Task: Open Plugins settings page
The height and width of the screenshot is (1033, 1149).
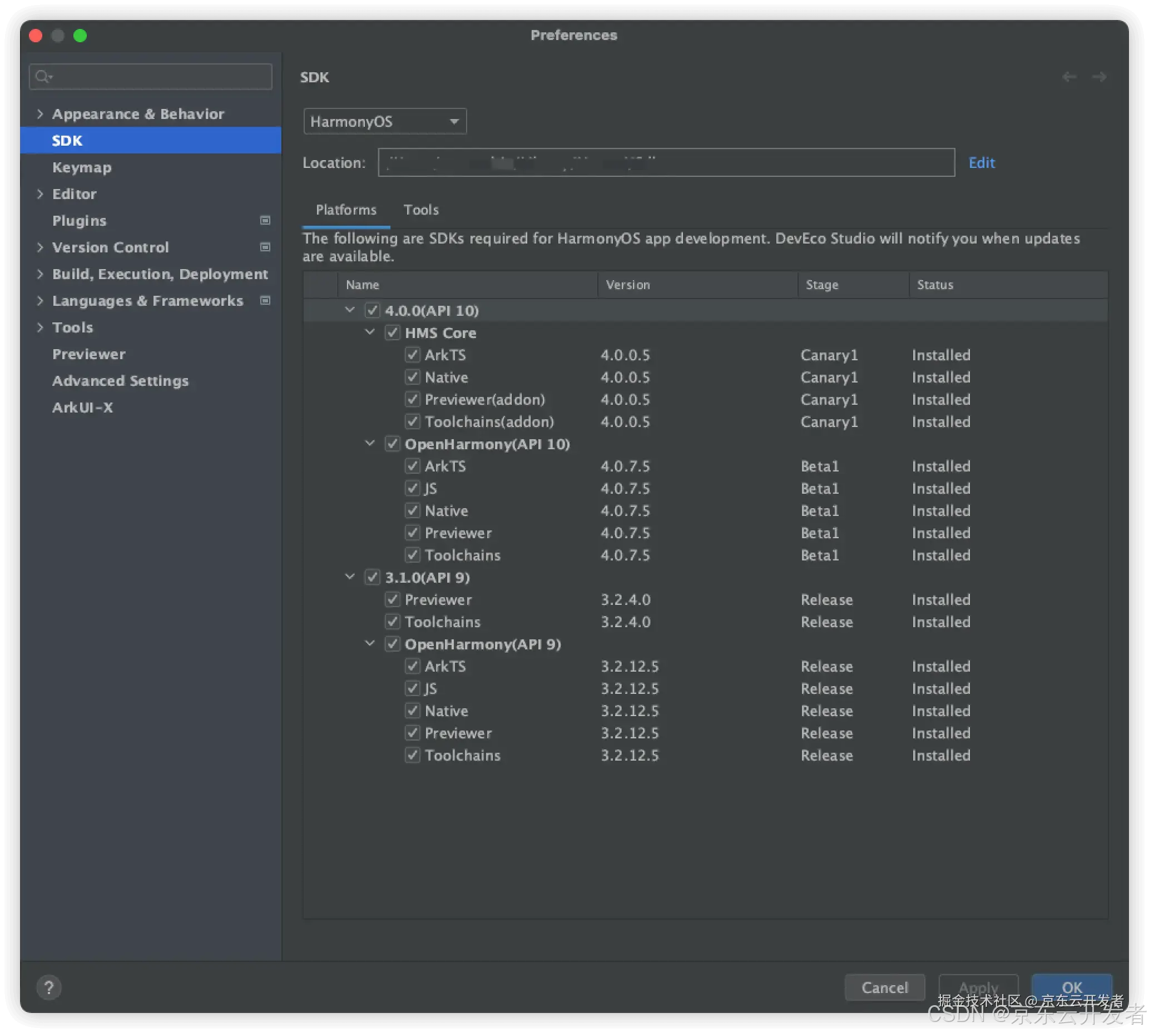Action: click(x=80, y=220)
